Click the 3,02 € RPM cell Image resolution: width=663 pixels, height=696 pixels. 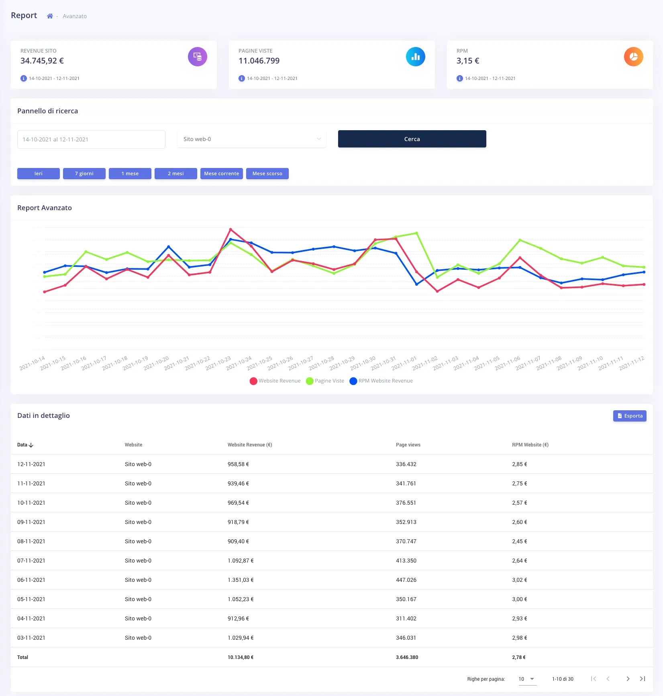(520, 580)
